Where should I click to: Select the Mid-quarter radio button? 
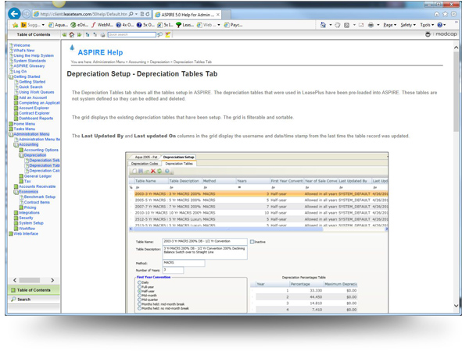point(139,300)
